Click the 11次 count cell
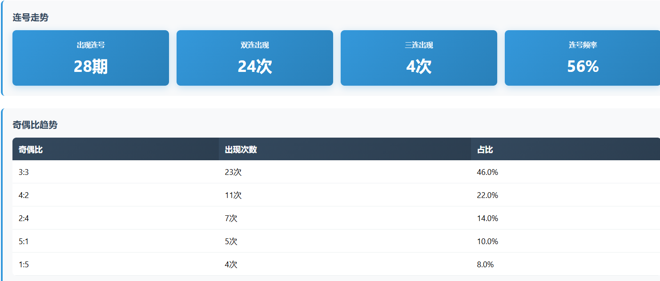The width and height of the screenshot is (660, 281). click(x=233, y=195)
